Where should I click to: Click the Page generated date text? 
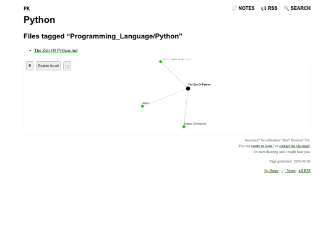(x=289, y=161)
